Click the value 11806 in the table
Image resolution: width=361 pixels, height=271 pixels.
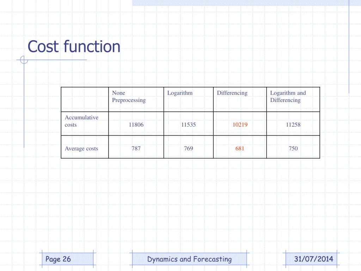pos(136,125)
